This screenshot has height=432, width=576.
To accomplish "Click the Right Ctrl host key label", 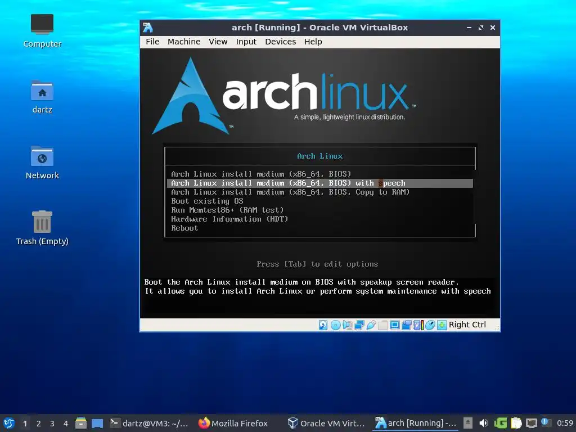I will click(467, 325).
